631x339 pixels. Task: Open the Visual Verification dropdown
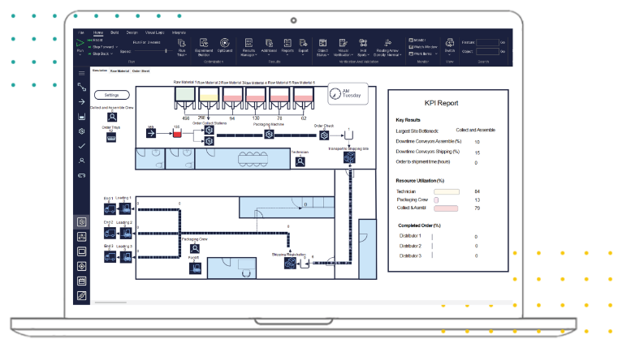[343, 47]
